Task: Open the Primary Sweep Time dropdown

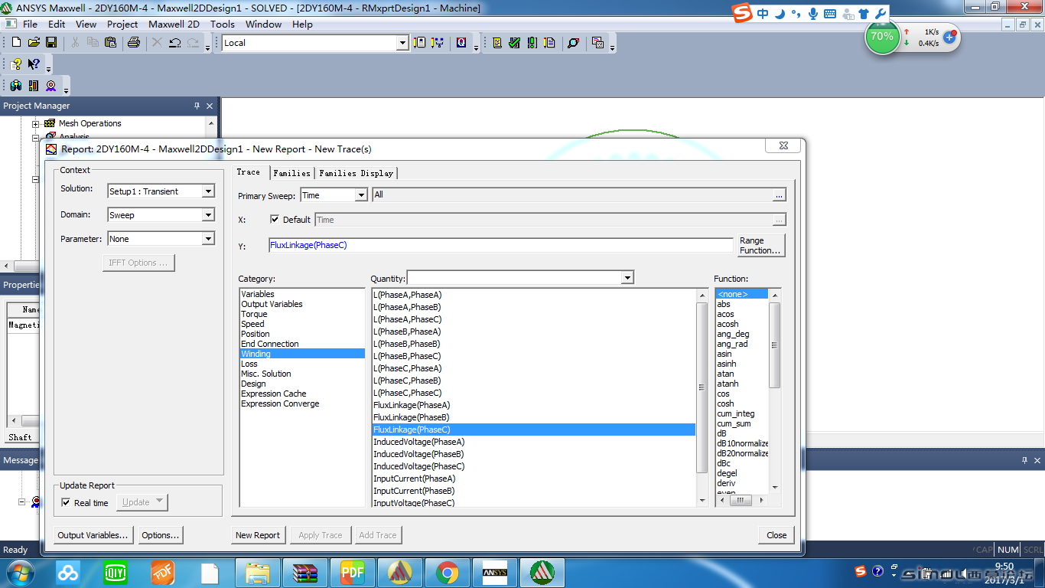Action: [361, 195]
